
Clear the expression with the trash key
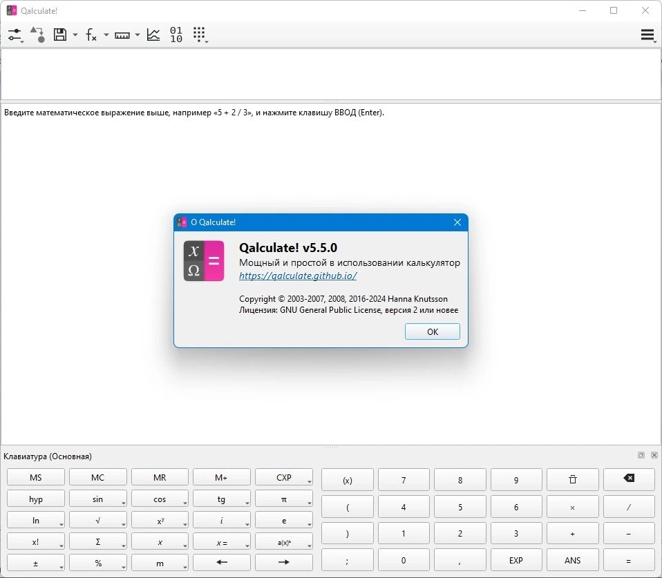(x=572, y=480)
